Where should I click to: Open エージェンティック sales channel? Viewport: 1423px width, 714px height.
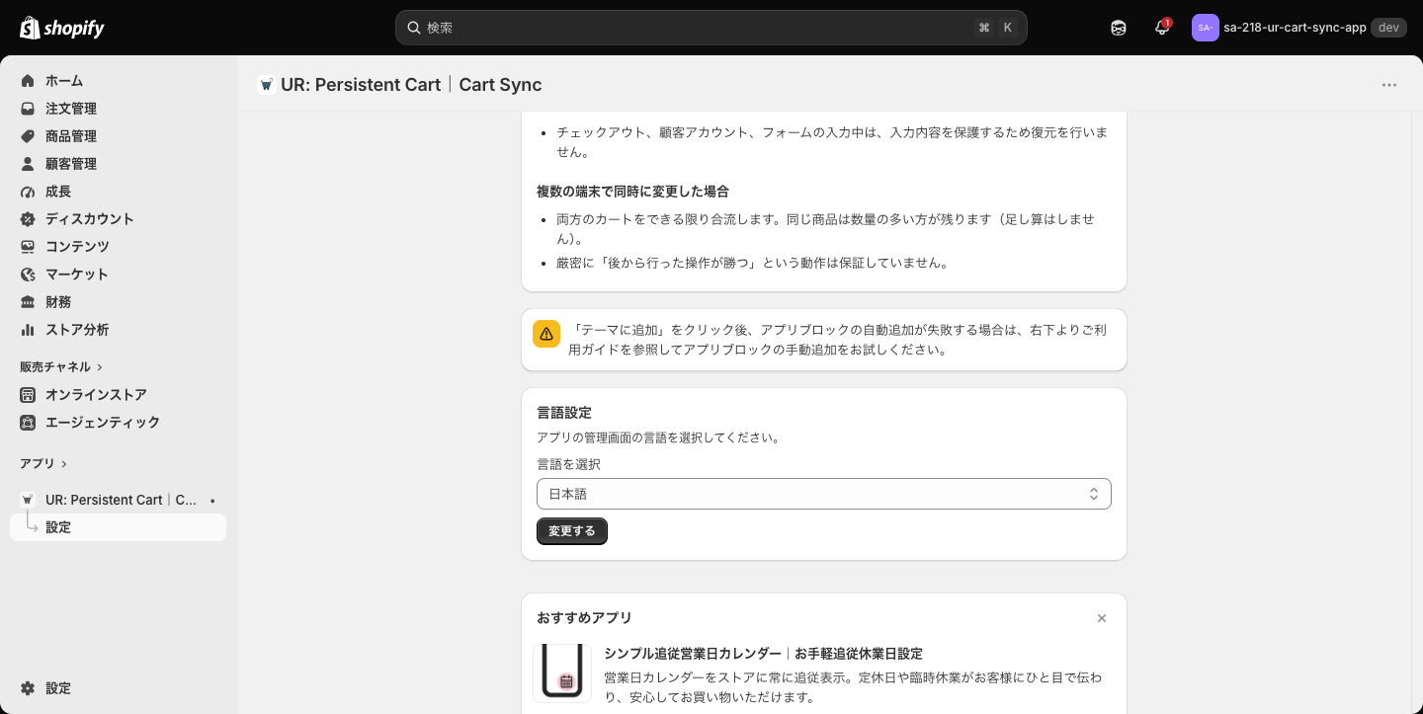103,423
